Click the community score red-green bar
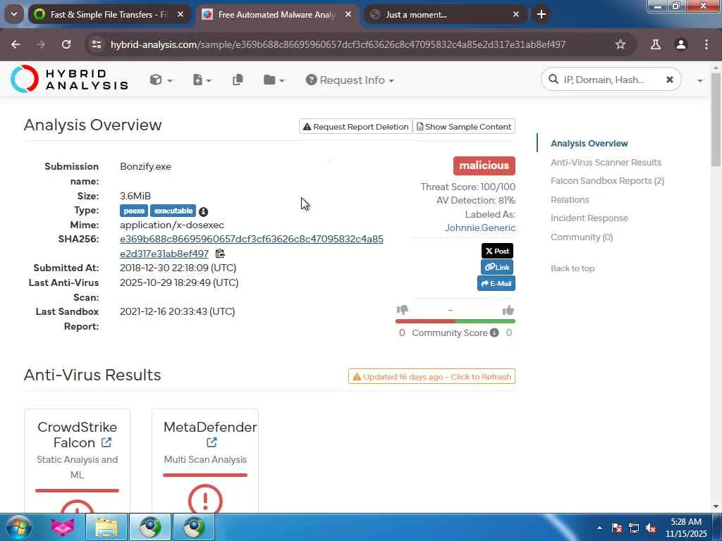This screenshot has width=722, height=541. pos(455,321)
